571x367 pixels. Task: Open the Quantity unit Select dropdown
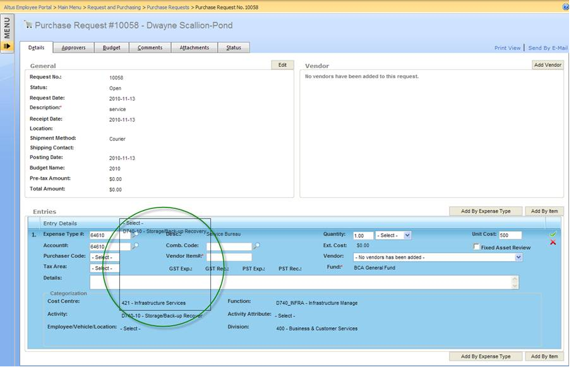click(394, 235)
